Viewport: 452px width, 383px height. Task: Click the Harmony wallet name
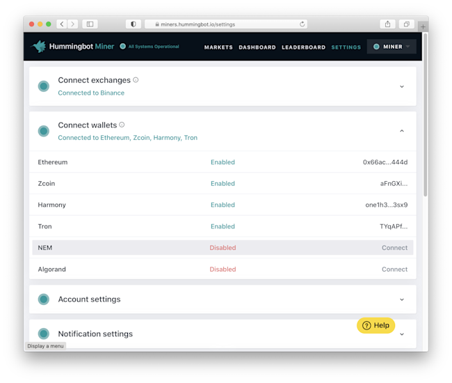pos(52,205)
